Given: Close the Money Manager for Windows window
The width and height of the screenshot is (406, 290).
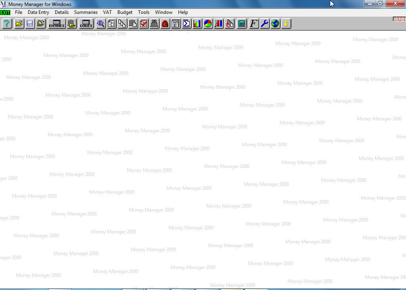Looking at the screenshot, I should [x=395, y=4].
